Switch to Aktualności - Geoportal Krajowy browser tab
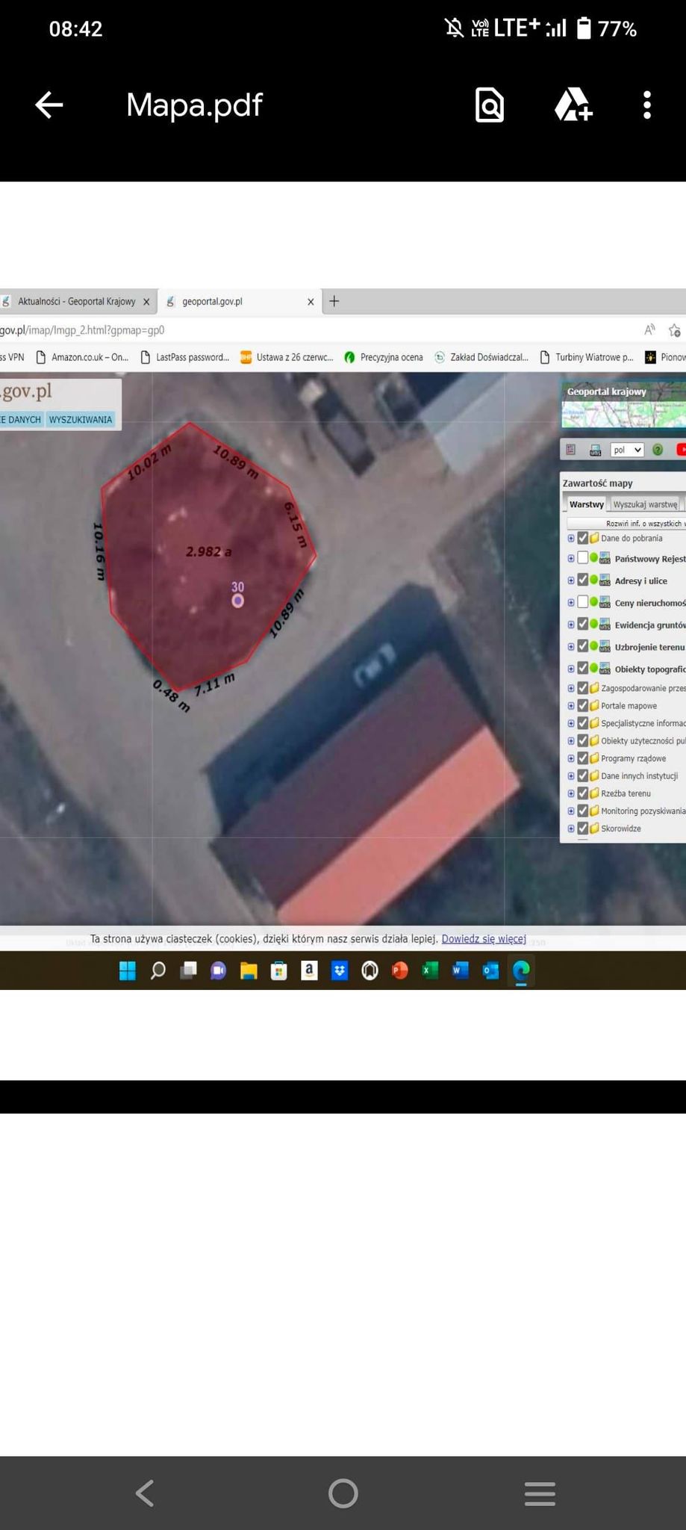This screenshot has width=686, height=1530. (x=76, y=302)
